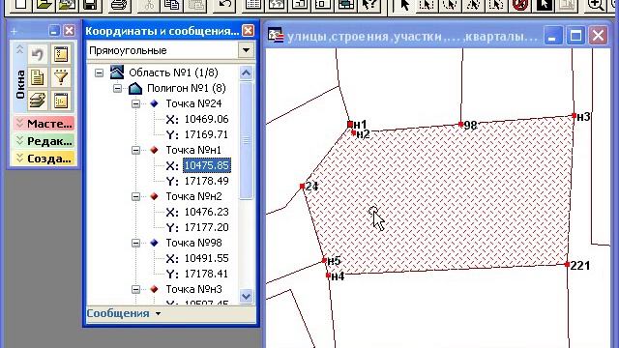Screen dimensions: 619x348
Task: Click the red diamond icon of Точка №н3
Action: click(x=154, y=289)
